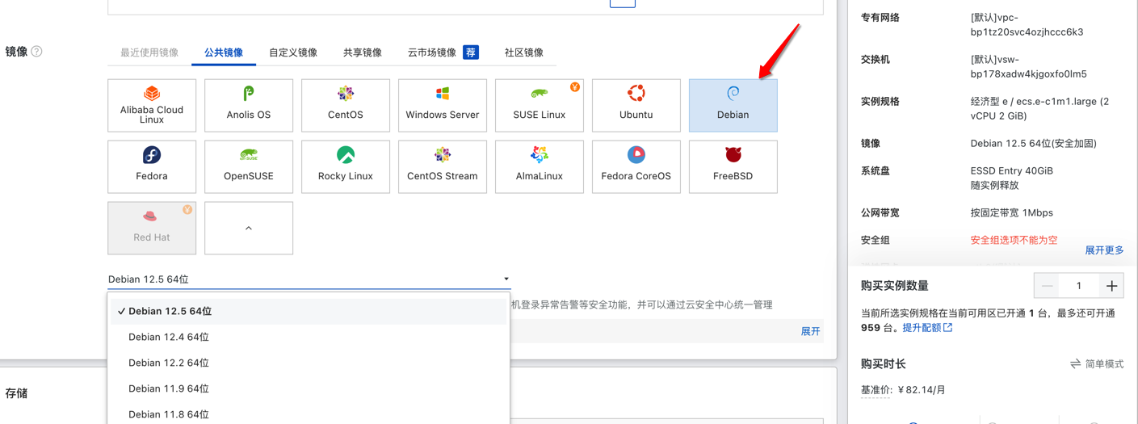The height and width of the screenshot is (424, 1138).
Task: Pick Debian 11.8 64位 option
Action: pyautogui.click(x=309, y=414)
